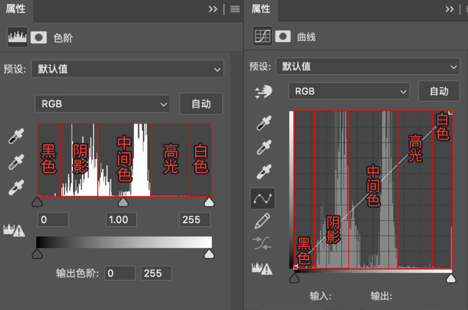Click histogram warning icon in Curves panel

pyautogui.click(x=262, y=268)
